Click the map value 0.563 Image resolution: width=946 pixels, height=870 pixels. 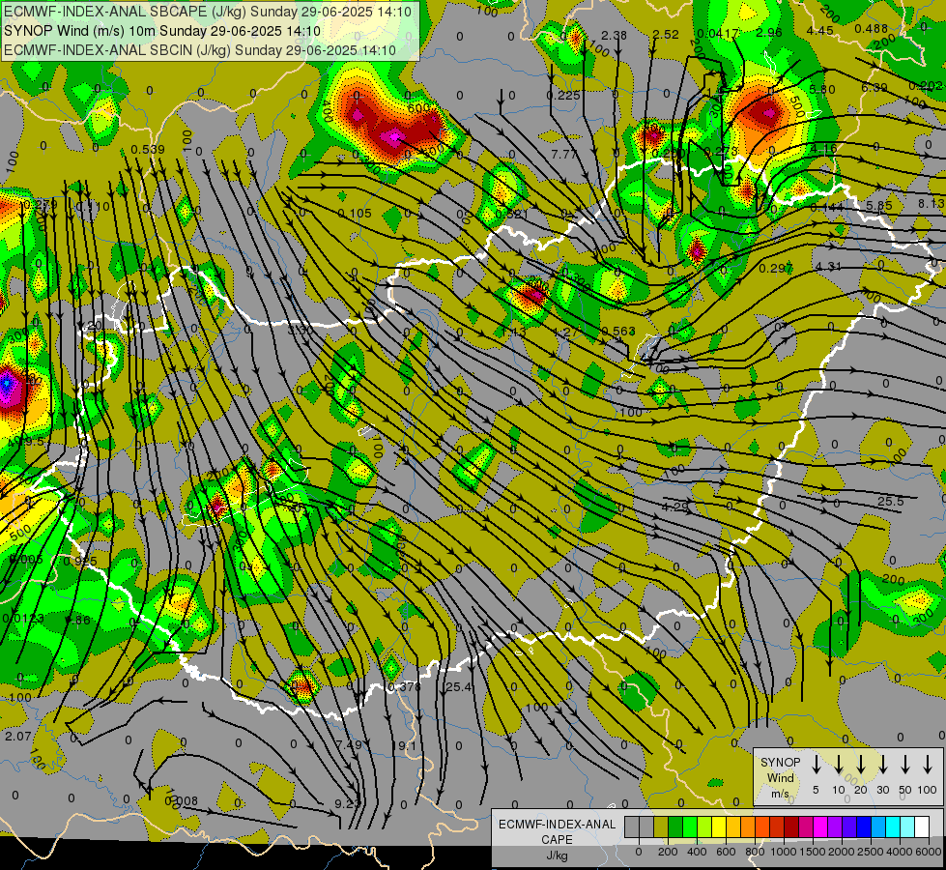tap(618, 331)
